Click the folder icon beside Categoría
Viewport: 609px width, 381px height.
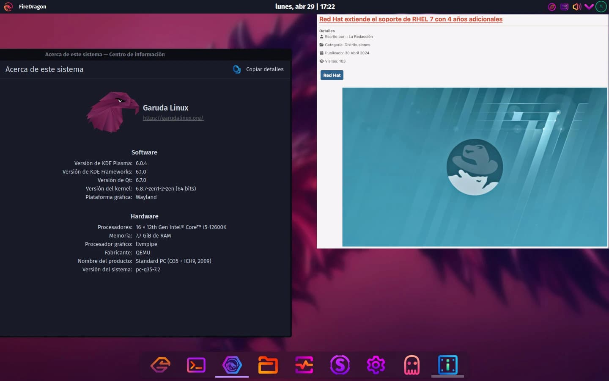click(x=321, y=45)
